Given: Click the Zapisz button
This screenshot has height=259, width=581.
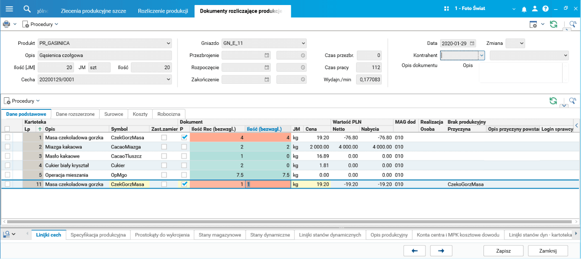Looking at the screenshot, I should 503,251.
